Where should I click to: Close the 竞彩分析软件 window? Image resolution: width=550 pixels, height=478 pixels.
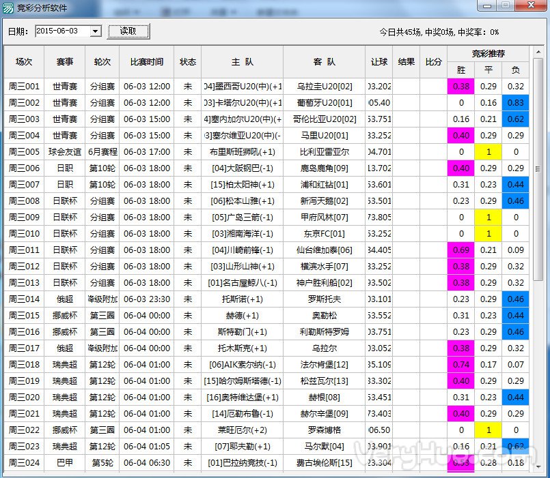(530, 5)
